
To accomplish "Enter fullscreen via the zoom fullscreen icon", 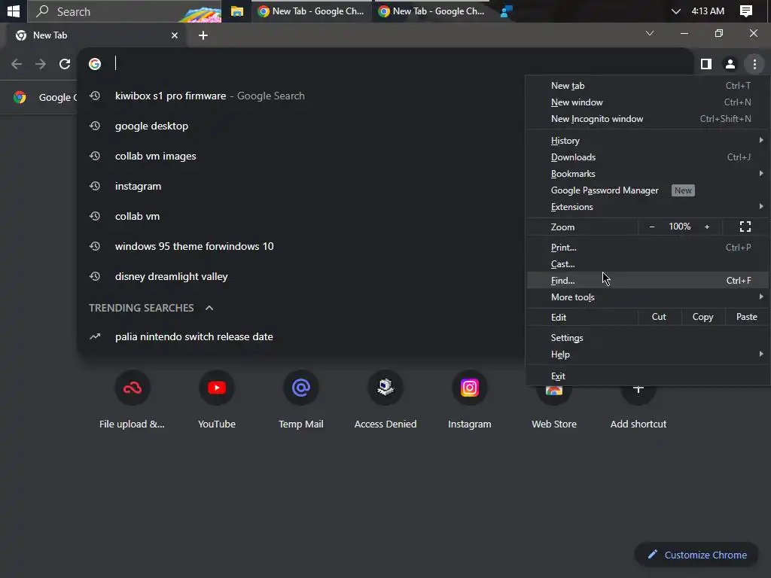I will tap(745, 227).
